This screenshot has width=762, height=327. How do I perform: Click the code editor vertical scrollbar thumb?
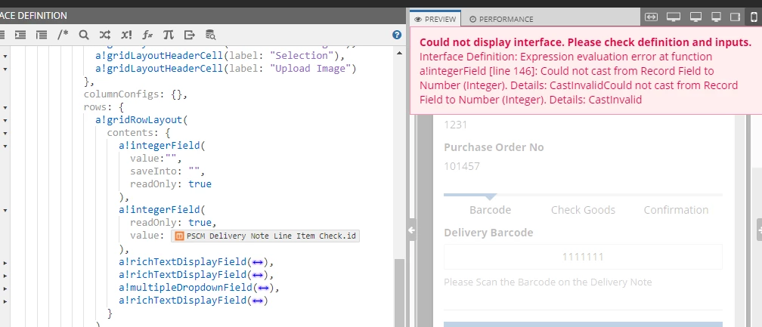(x=399, y=292)
